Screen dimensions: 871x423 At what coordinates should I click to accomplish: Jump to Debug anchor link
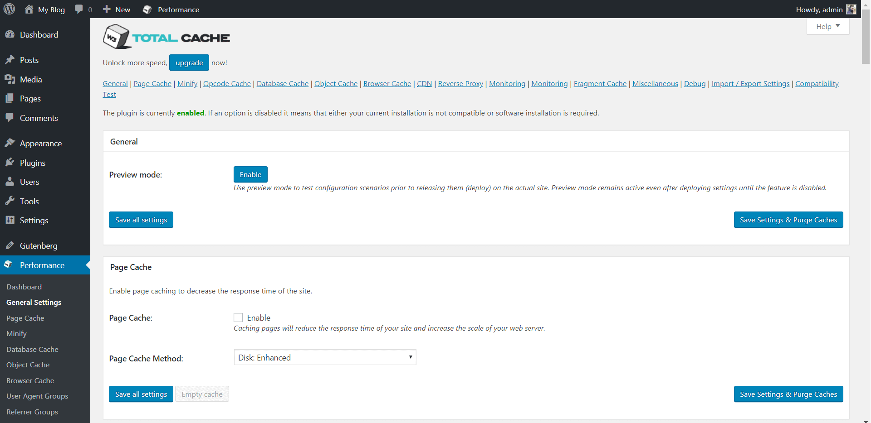tap(695, 83)
